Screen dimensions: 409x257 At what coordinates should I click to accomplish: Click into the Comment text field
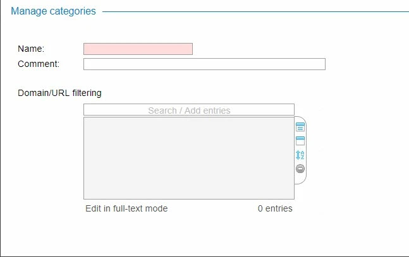(x=204, y=64)
